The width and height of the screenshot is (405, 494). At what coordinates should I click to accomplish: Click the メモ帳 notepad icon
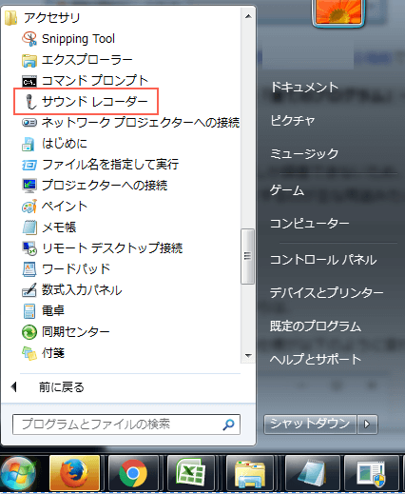pyautogui.click(x=29, y=227)
